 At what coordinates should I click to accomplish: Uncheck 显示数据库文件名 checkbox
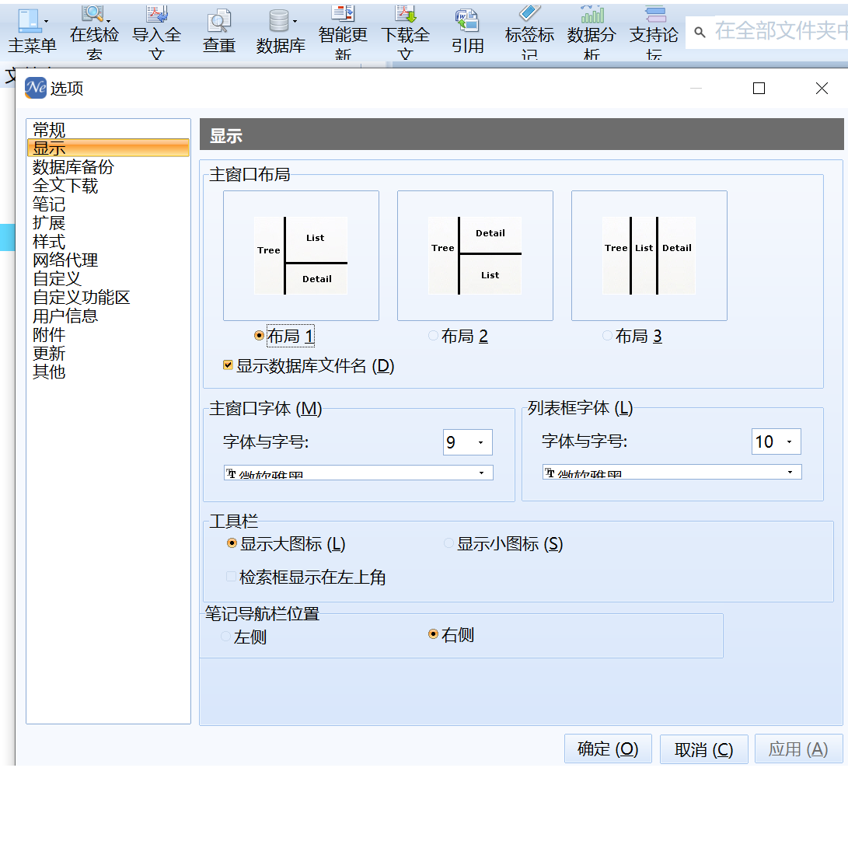click(228, 365)
